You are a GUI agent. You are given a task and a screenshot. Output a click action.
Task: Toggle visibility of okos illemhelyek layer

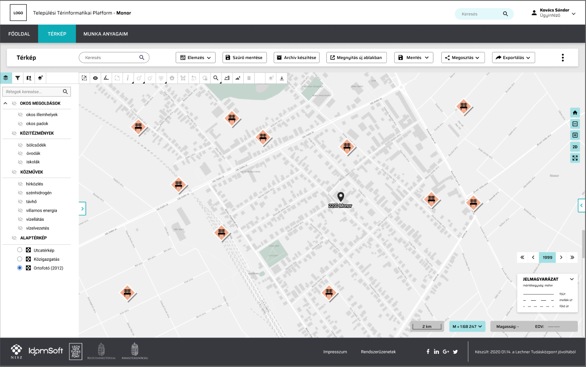click(20, 114)
